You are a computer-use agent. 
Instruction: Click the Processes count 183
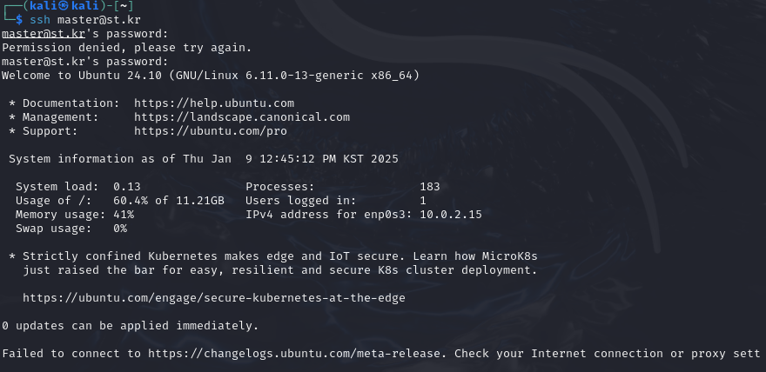tap(430, 187)
